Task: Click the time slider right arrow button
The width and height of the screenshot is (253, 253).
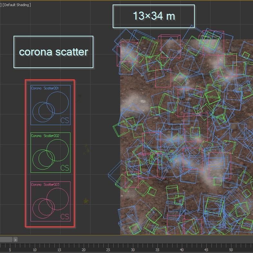Action: point(15,240)
